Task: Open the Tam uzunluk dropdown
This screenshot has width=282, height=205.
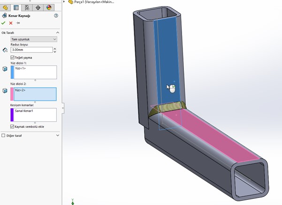Action: tap(33, 39)
